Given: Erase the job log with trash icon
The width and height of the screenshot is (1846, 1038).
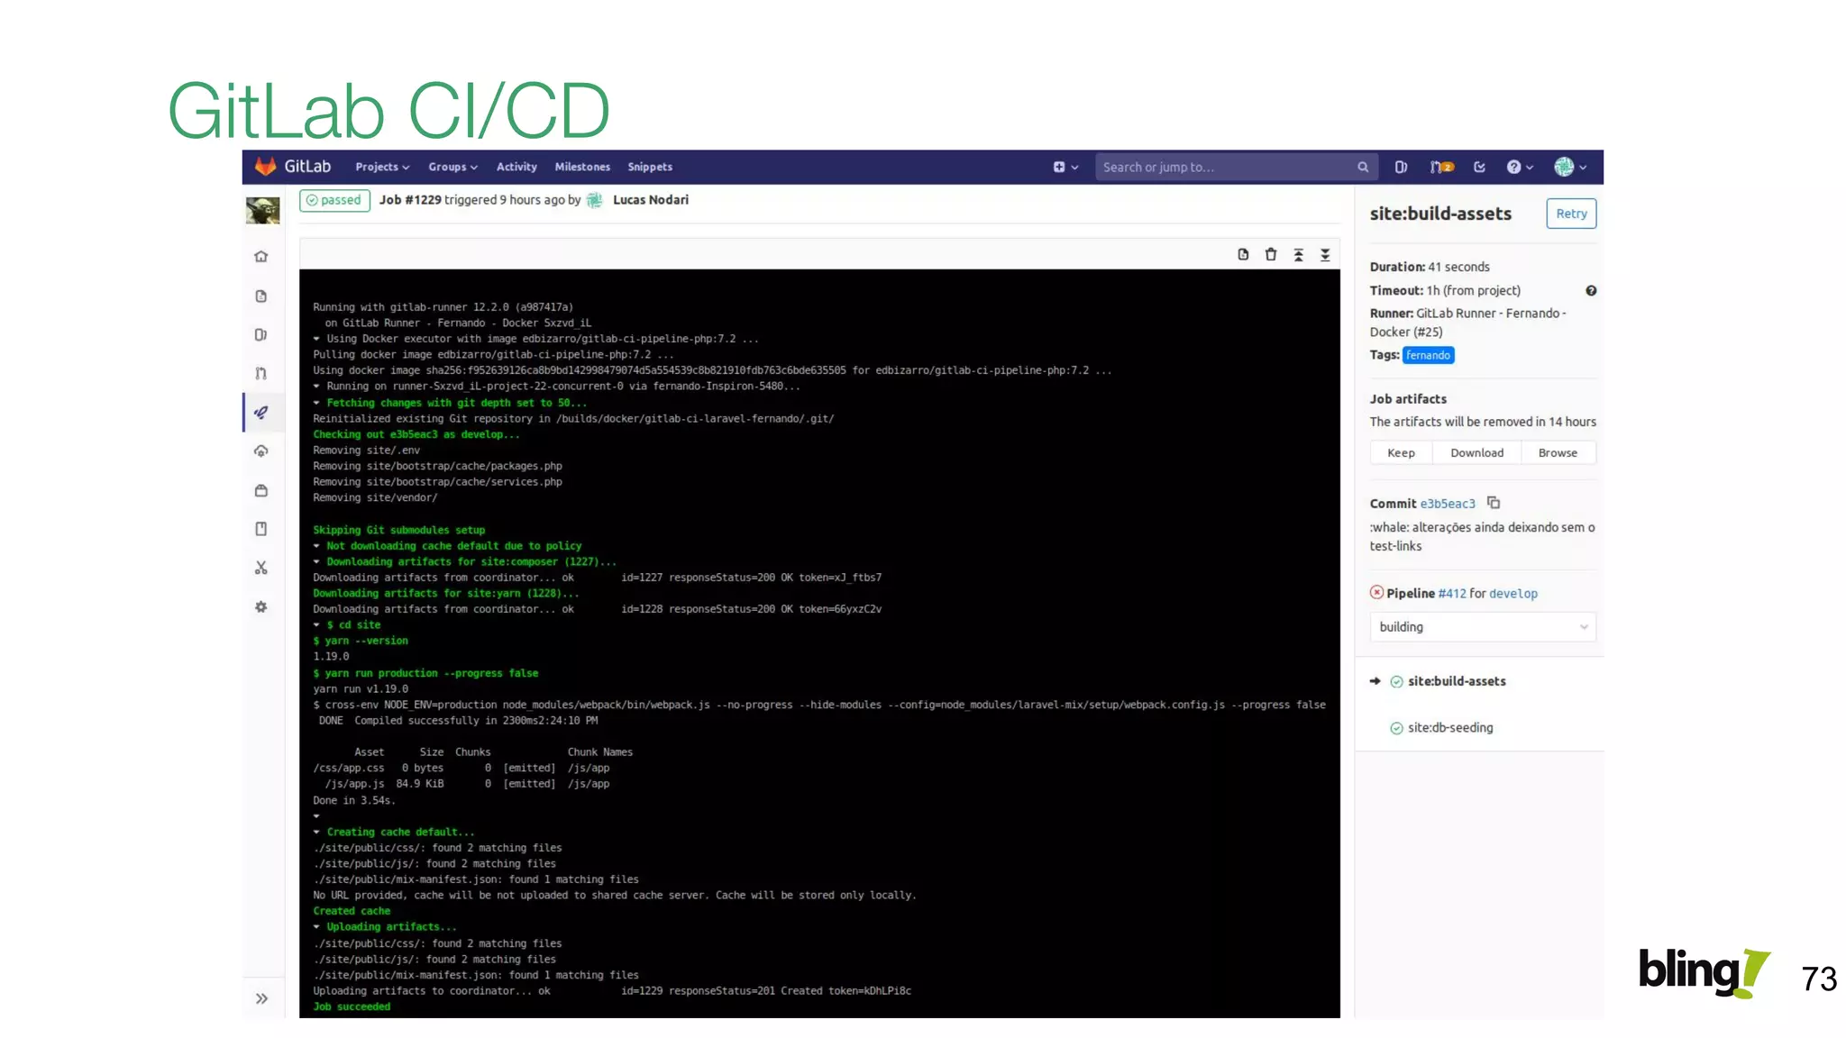Looking at the screenshot, I should click(x=1271, y=255).
